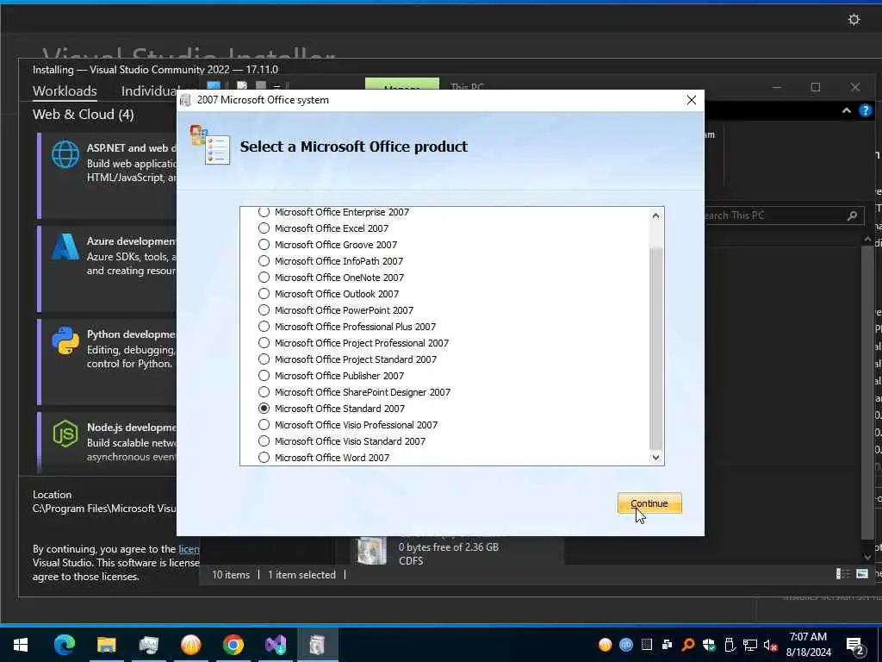
Task: Switch Explorer to large icons view
Action: (x=861, y=573)
